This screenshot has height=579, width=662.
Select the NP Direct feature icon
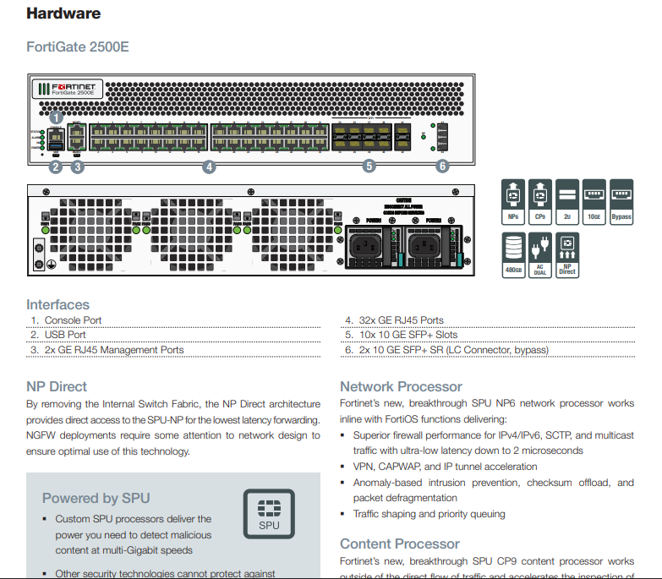567,255
